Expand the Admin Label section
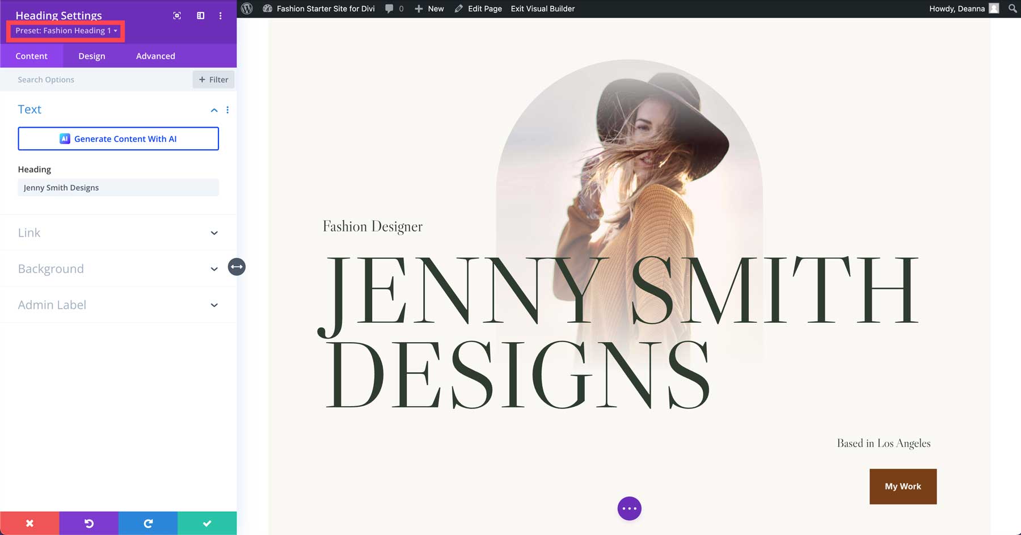 click(214, 305)
